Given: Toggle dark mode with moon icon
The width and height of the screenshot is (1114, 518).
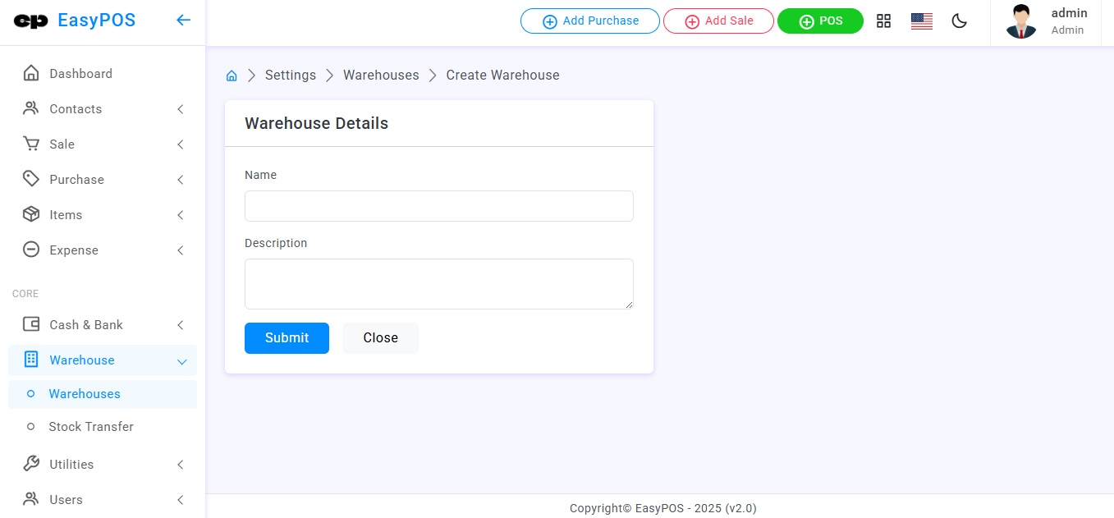Looking at the screenshot, I should coord(959,21).
